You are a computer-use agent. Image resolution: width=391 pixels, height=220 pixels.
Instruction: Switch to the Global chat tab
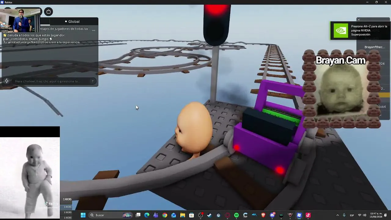click(x=72, y=21)
